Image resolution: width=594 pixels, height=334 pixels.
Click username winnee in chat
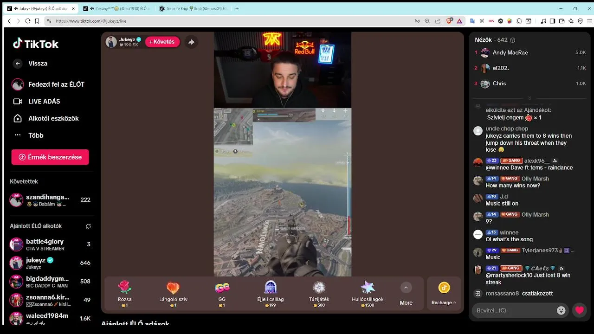point(509,232)
